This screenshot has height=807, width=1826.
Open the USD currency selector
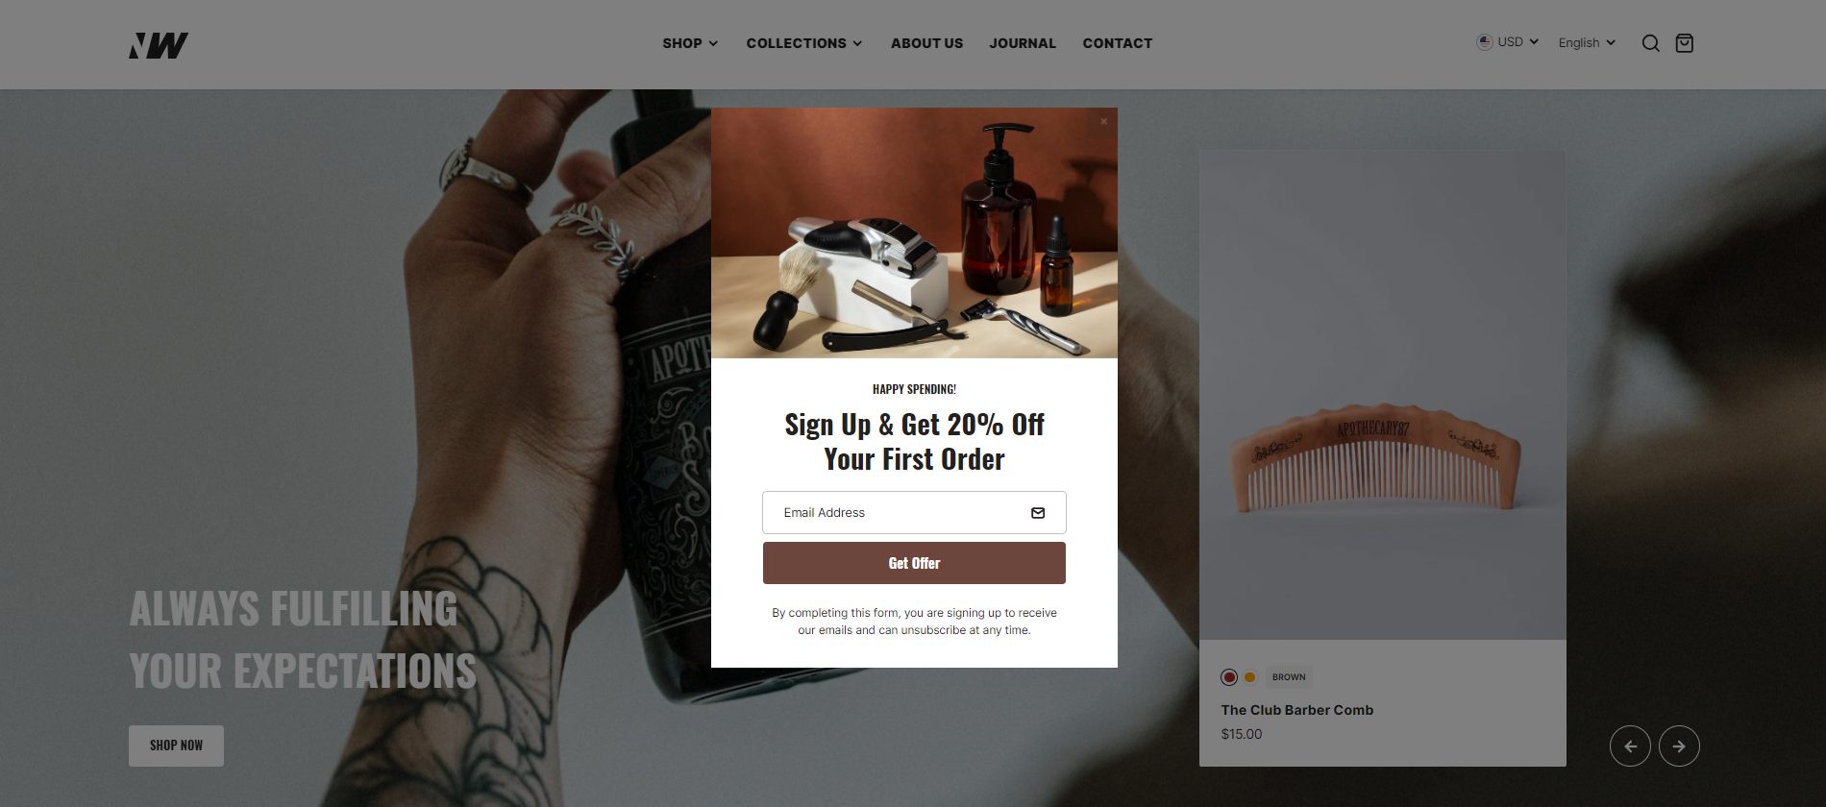1508,42
